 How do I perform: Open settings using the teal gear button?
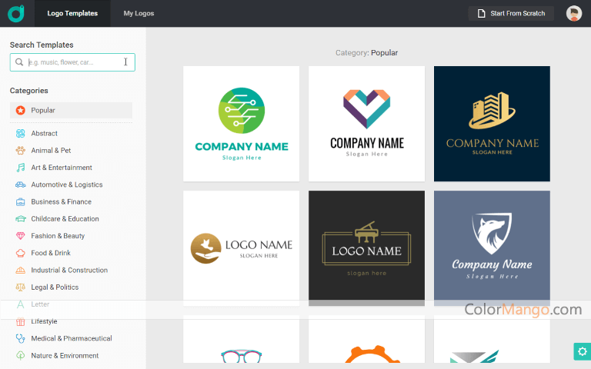point(582,351)
